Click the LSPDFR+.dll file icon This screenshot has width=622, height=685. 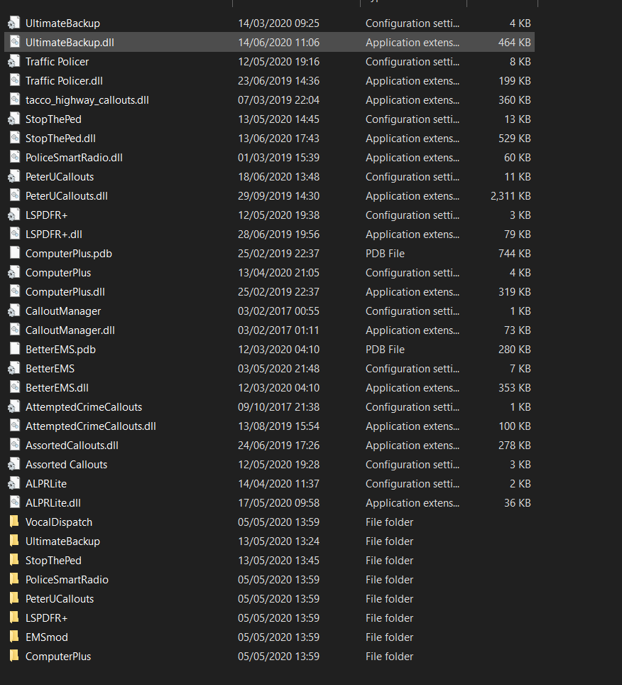[x=14, y=234]
